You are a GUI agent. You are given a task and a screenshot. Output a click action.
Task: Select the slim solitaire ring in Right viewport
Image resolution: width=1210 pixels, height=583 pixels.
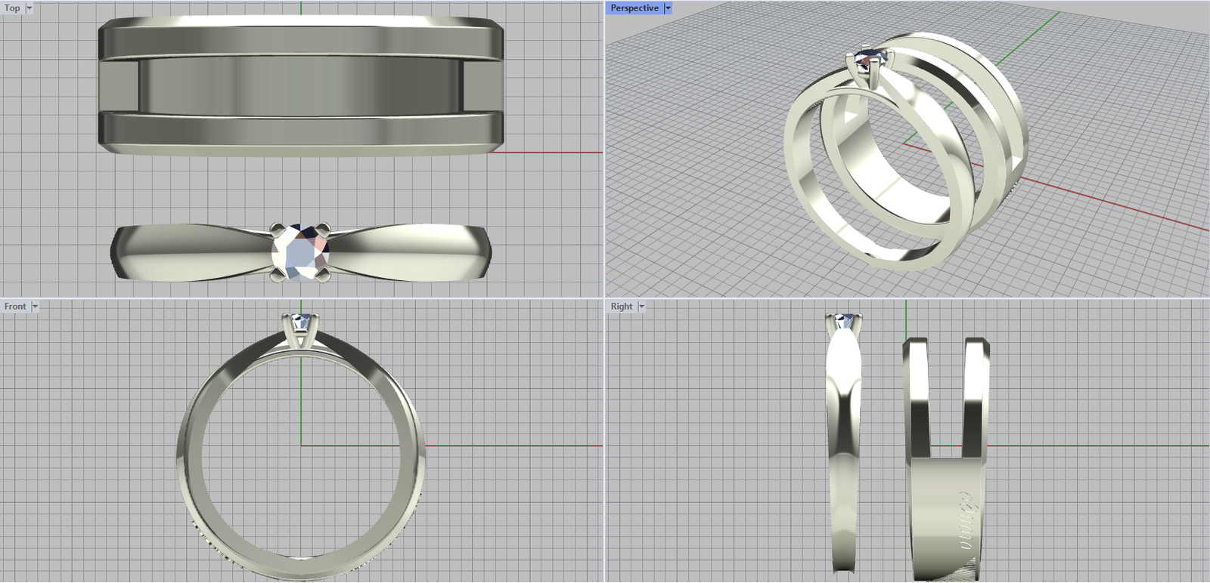[x=843, y=453]
